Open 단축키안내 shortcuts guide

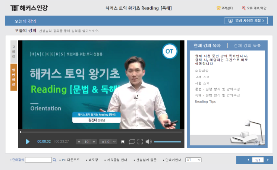(173, 160)
